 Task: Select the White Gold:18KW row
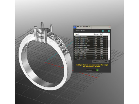click(x=91, y=47)
